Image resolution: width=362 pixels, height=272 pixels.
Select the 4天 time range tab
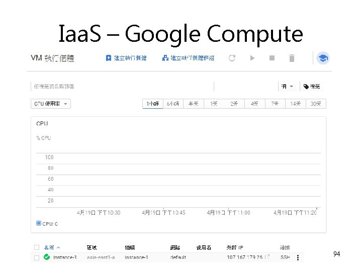coord(254,104)
